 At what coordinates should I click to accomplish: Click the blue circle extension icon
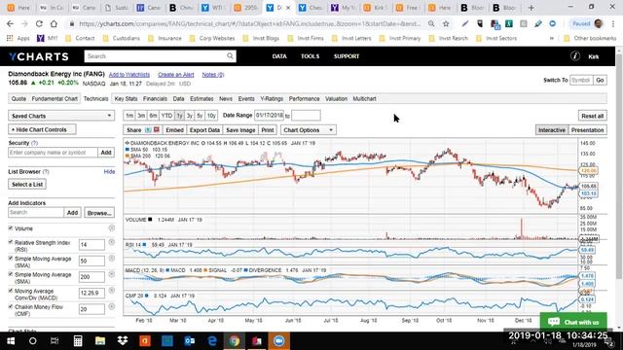tap(553, 23)
